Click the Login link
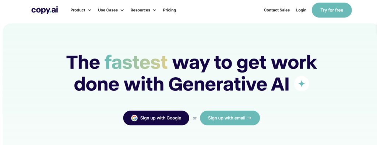Image resolution: width=377 pixels, height=145 pixels. (301, 10)
